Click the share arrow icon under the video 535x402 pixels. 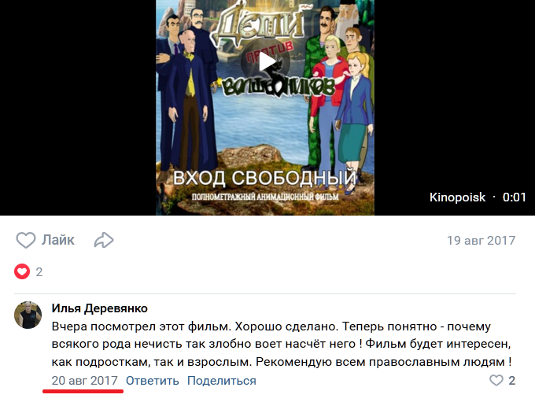104,240
